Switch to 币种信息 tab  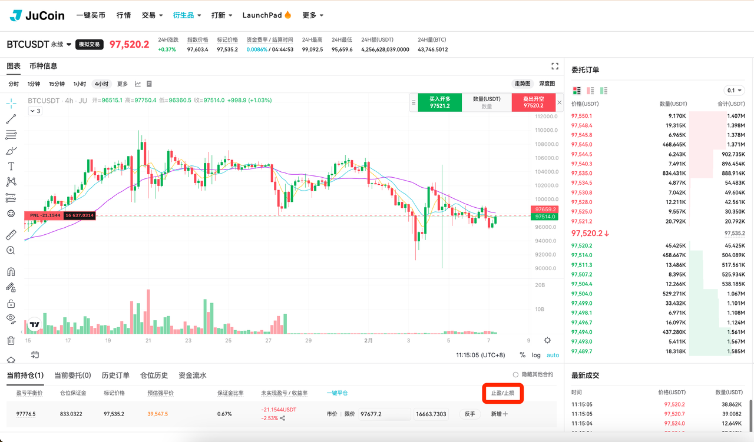pyautogui.click(x=44, y=66)
